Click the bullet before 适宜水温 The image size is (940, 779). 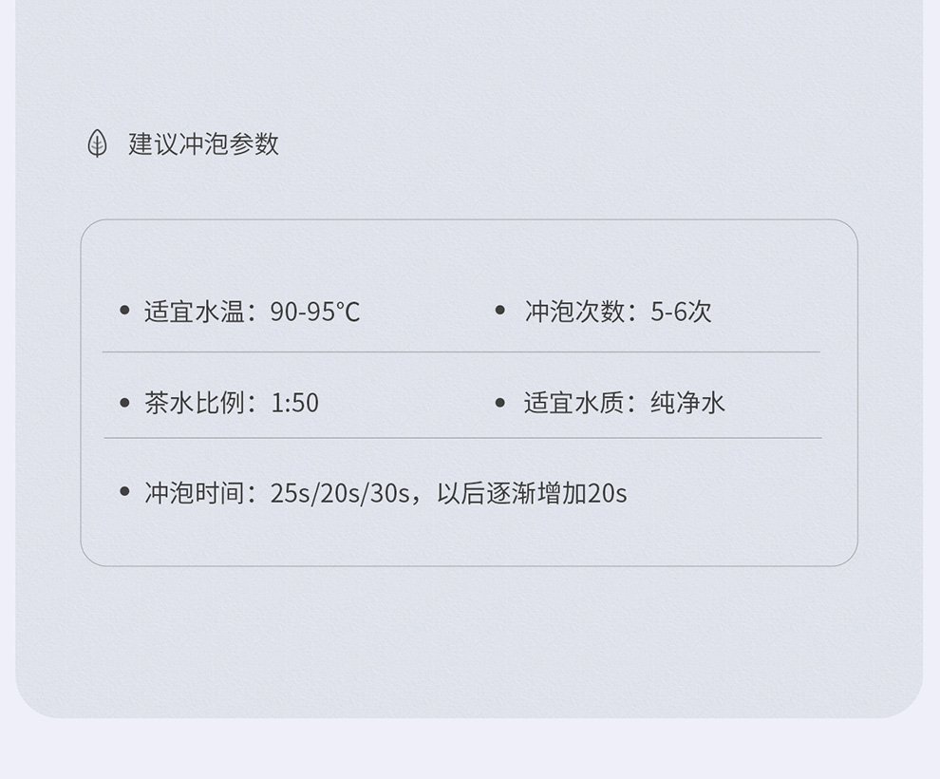pyautogui.click(x=124, y=310)
